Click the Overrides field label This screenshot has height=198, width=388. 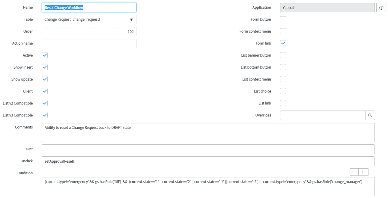click(263, 115)
